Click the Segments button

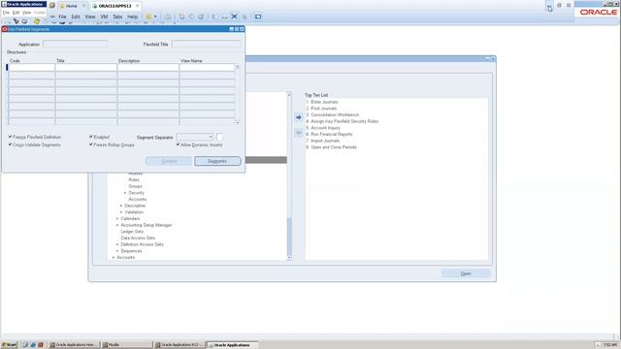[217, 161]
